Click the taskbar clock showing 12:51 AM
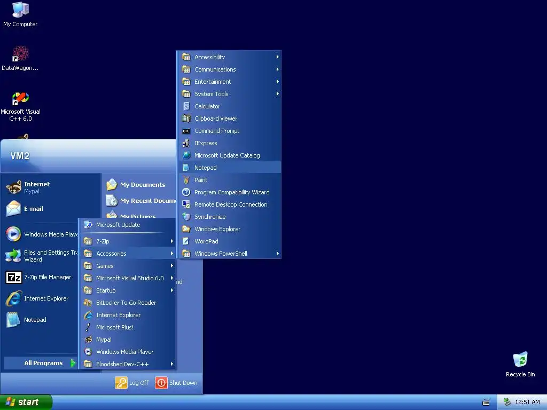The image size is (547, 410). (x=527, y=402)
